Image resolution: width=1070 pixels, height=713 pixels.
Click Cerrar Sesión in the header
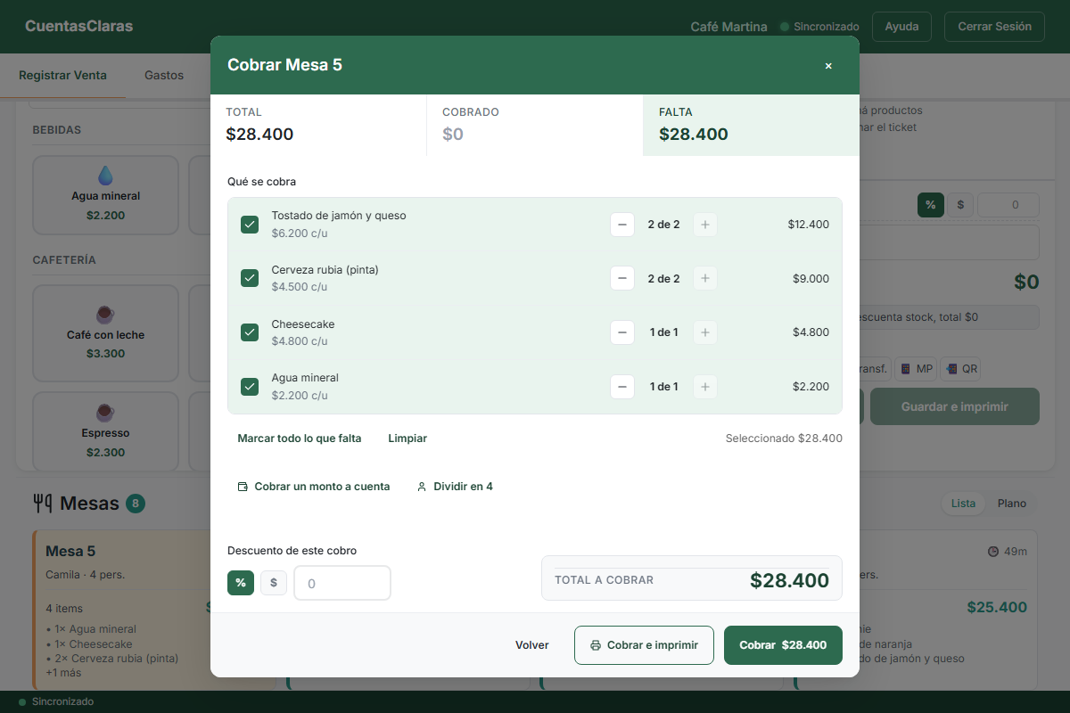(x=995, y=27)
